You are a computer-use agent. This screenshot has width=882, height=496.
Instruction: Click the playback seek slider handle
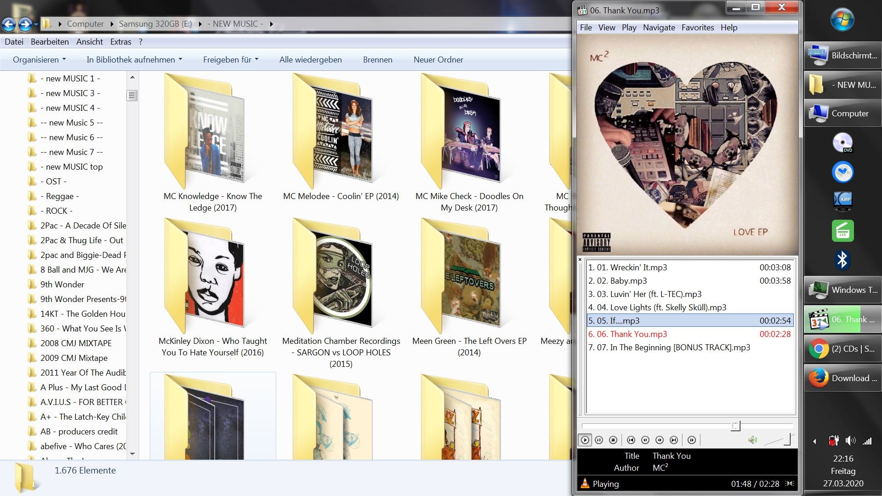[x=736, y=426]
